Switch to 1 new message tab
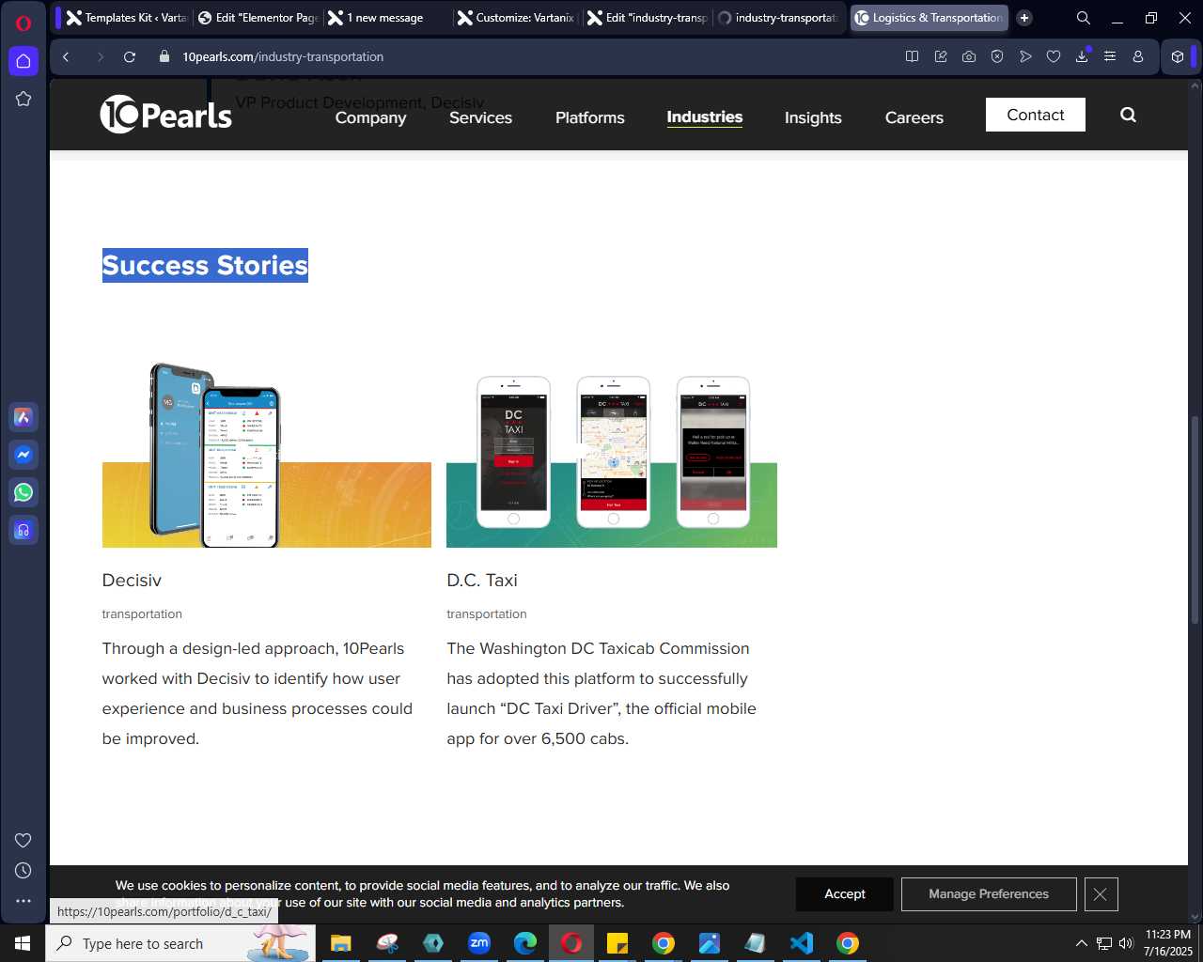1203x962 pixels. pyautogui.click(x=387, y=18)
